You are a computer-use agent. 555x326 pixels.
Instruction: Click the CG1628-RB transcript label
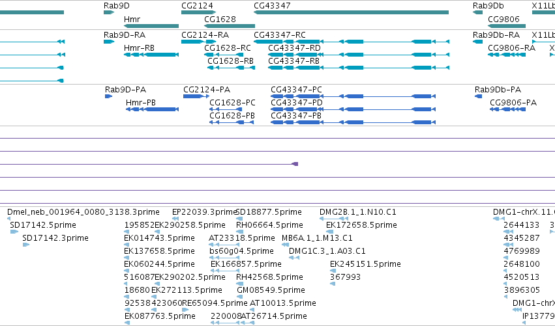(230, 61)
